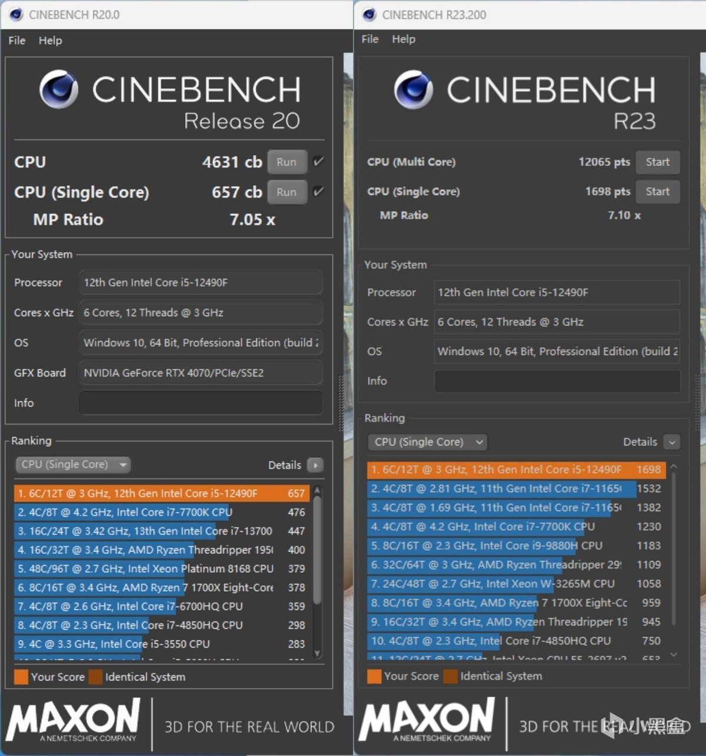Select R23 rank 2 i7-1165 row at 2.81 GHz
Image resolution: width=706 pixels, height=756 pixels.
pos(517,489)
